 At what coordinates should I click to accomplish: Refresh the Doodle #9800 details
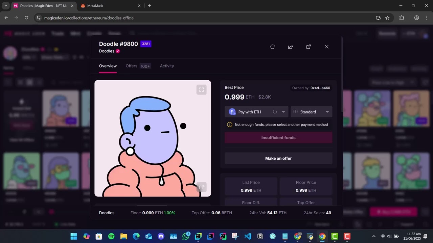(x=273, y=47)
